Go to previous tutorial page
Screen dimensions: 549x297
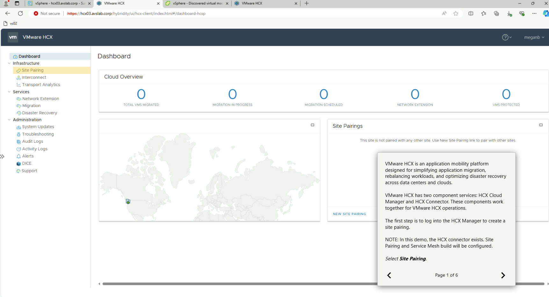[x=389, y=275]
